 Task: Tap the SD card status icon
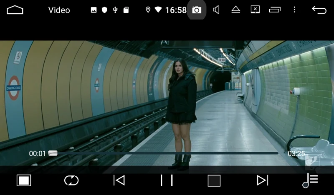(126, 10)
